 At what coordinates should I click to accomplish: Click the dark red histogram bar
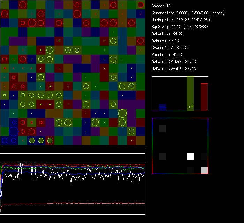pos(204,97)
